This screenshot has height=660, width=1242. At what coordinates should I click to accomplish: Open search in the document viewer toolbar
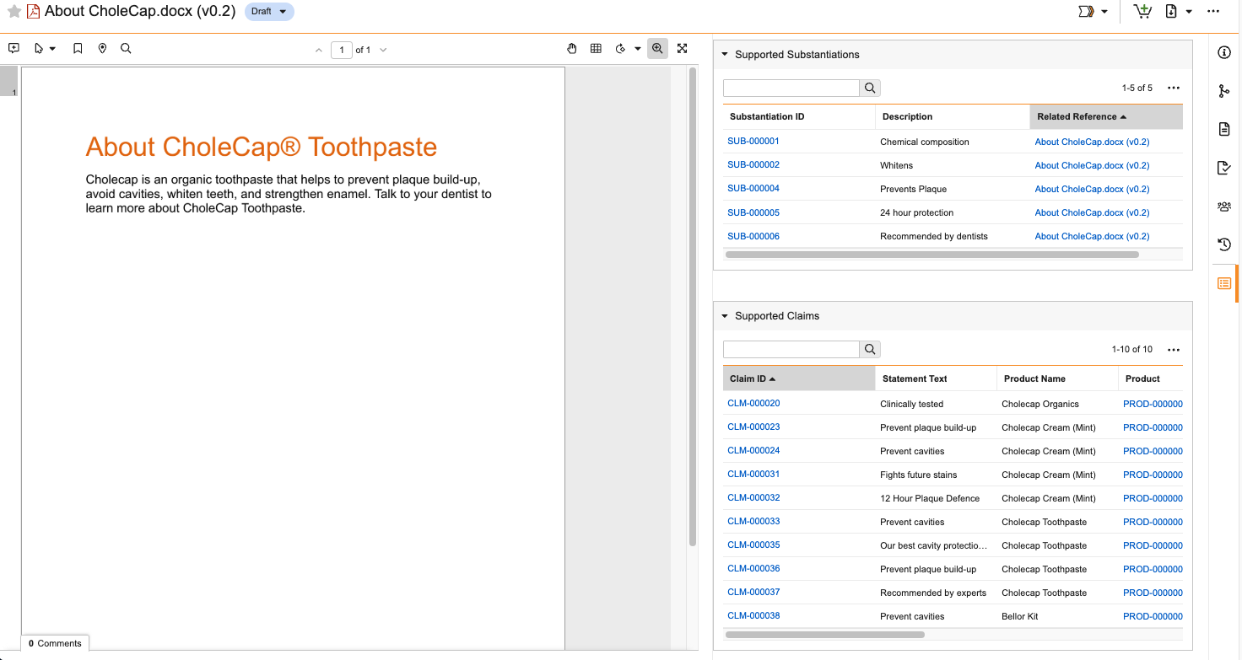[126, 49]
